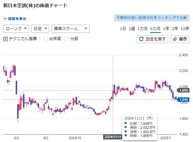The image size is (193, 142).
Task: Select the 1日 period tab
Action: pyautogui.click(x=123, y=29)
